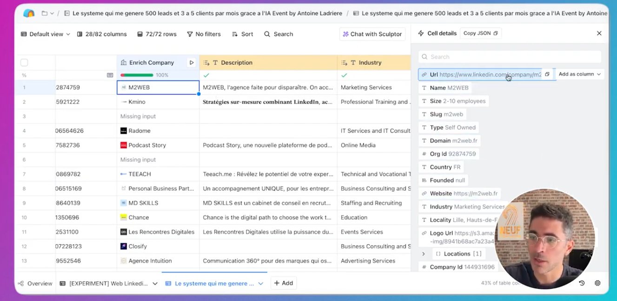
Task: Click the Advertising Services industry cell
Action: pos(374,261)
